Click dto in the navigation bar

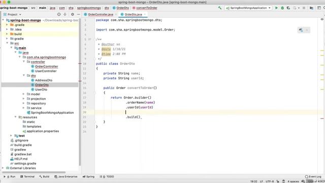pyautogui.click(x=107, y=8)
